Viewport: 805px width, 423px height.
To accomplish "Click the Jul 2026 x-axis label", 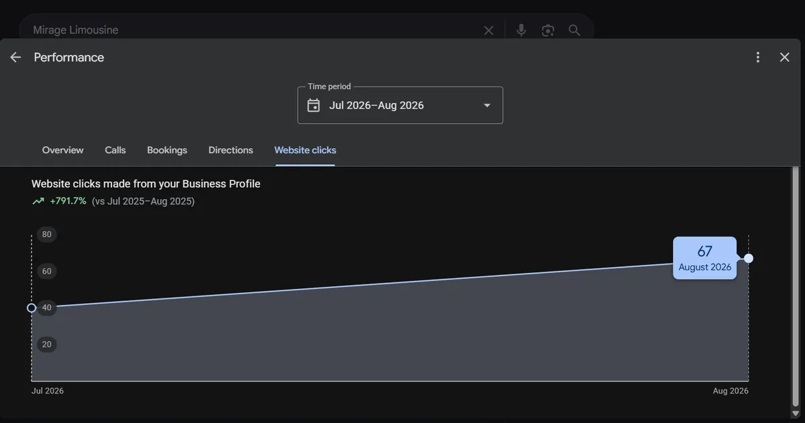I will click(x=48, y=391).
